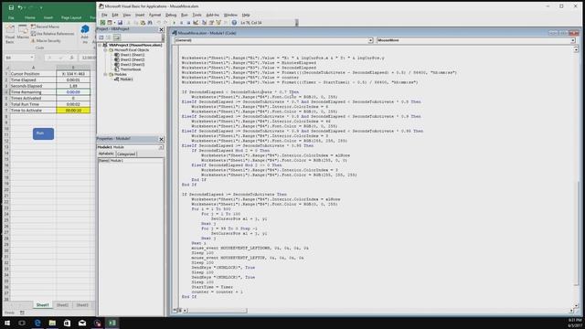Click View Code icon in Project panel
Screen dimensions: 585x329
101,37
